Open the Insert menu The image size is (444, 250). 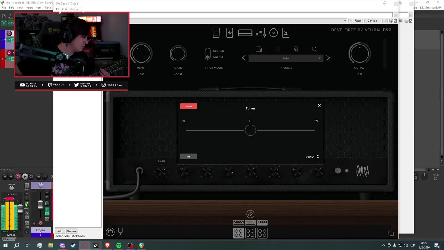tap(29, 8)
